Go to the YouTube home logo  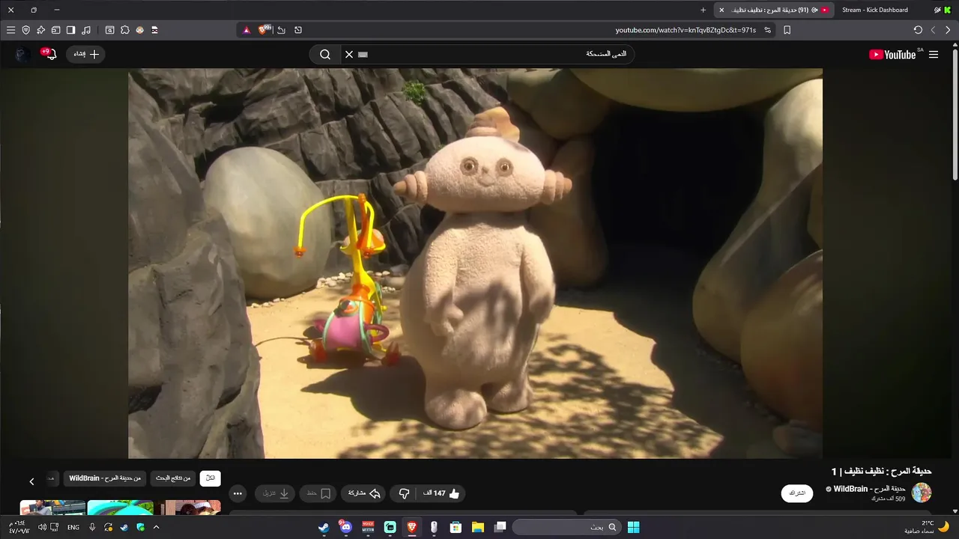coord(892,55)
